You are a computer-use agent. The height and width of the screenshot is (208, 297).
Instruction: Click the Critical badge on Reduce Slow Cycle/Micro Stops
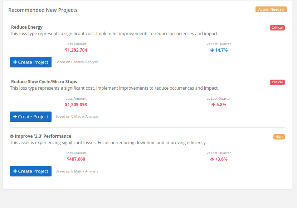pyautogui.click(x=277, y=82)
